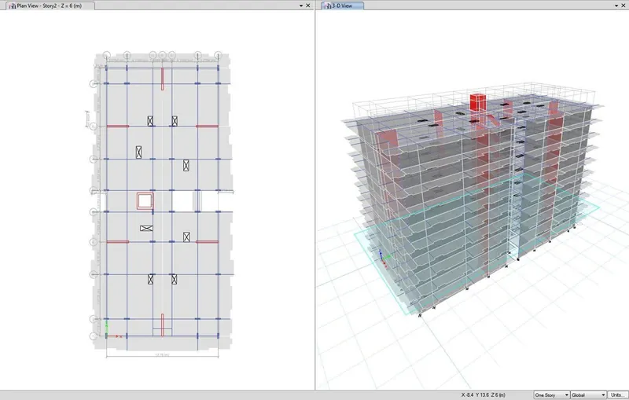Click the Units... button
Screen dimensions: 629x400
point(618,394)
